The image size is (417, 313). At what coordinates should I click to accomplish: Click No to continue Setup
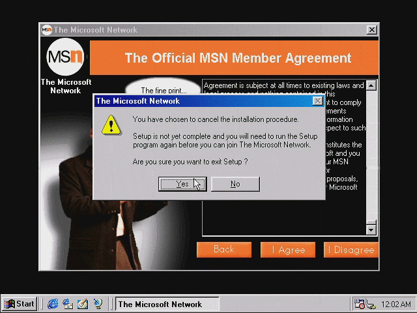235,184
